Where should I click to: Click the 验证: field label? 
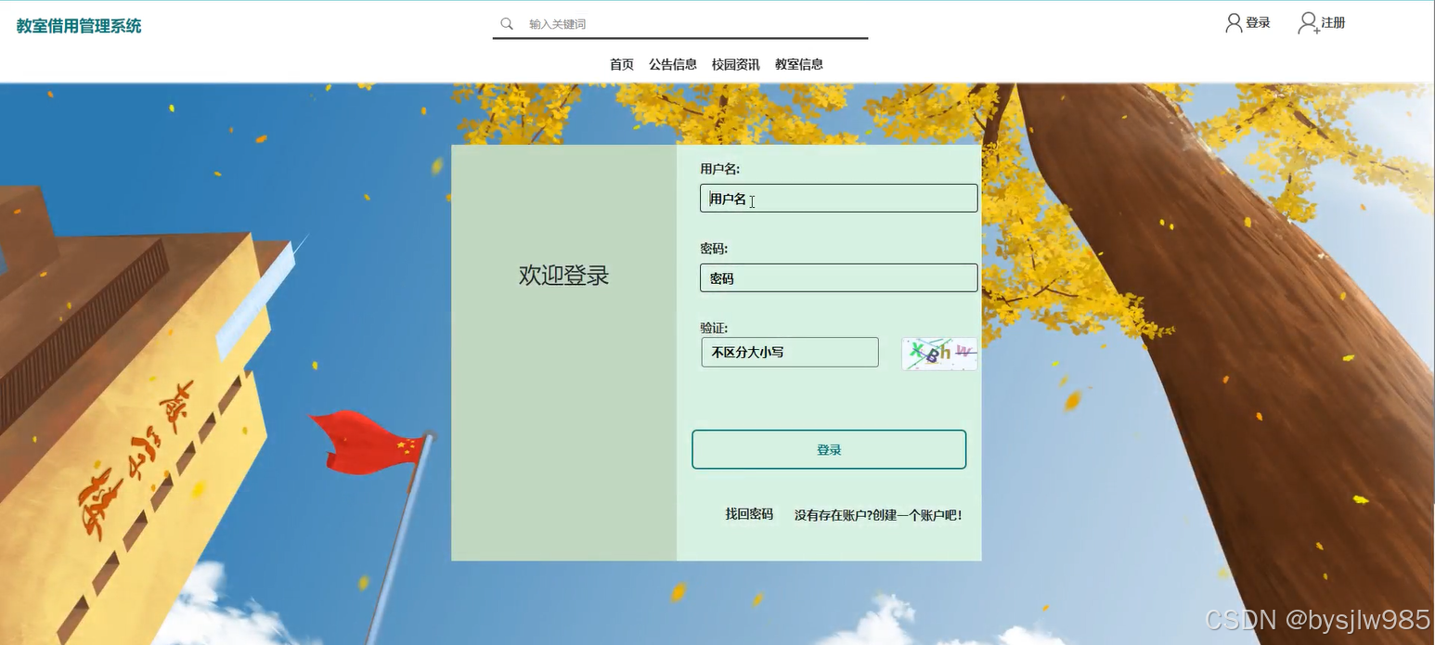(x=714, y=328)
